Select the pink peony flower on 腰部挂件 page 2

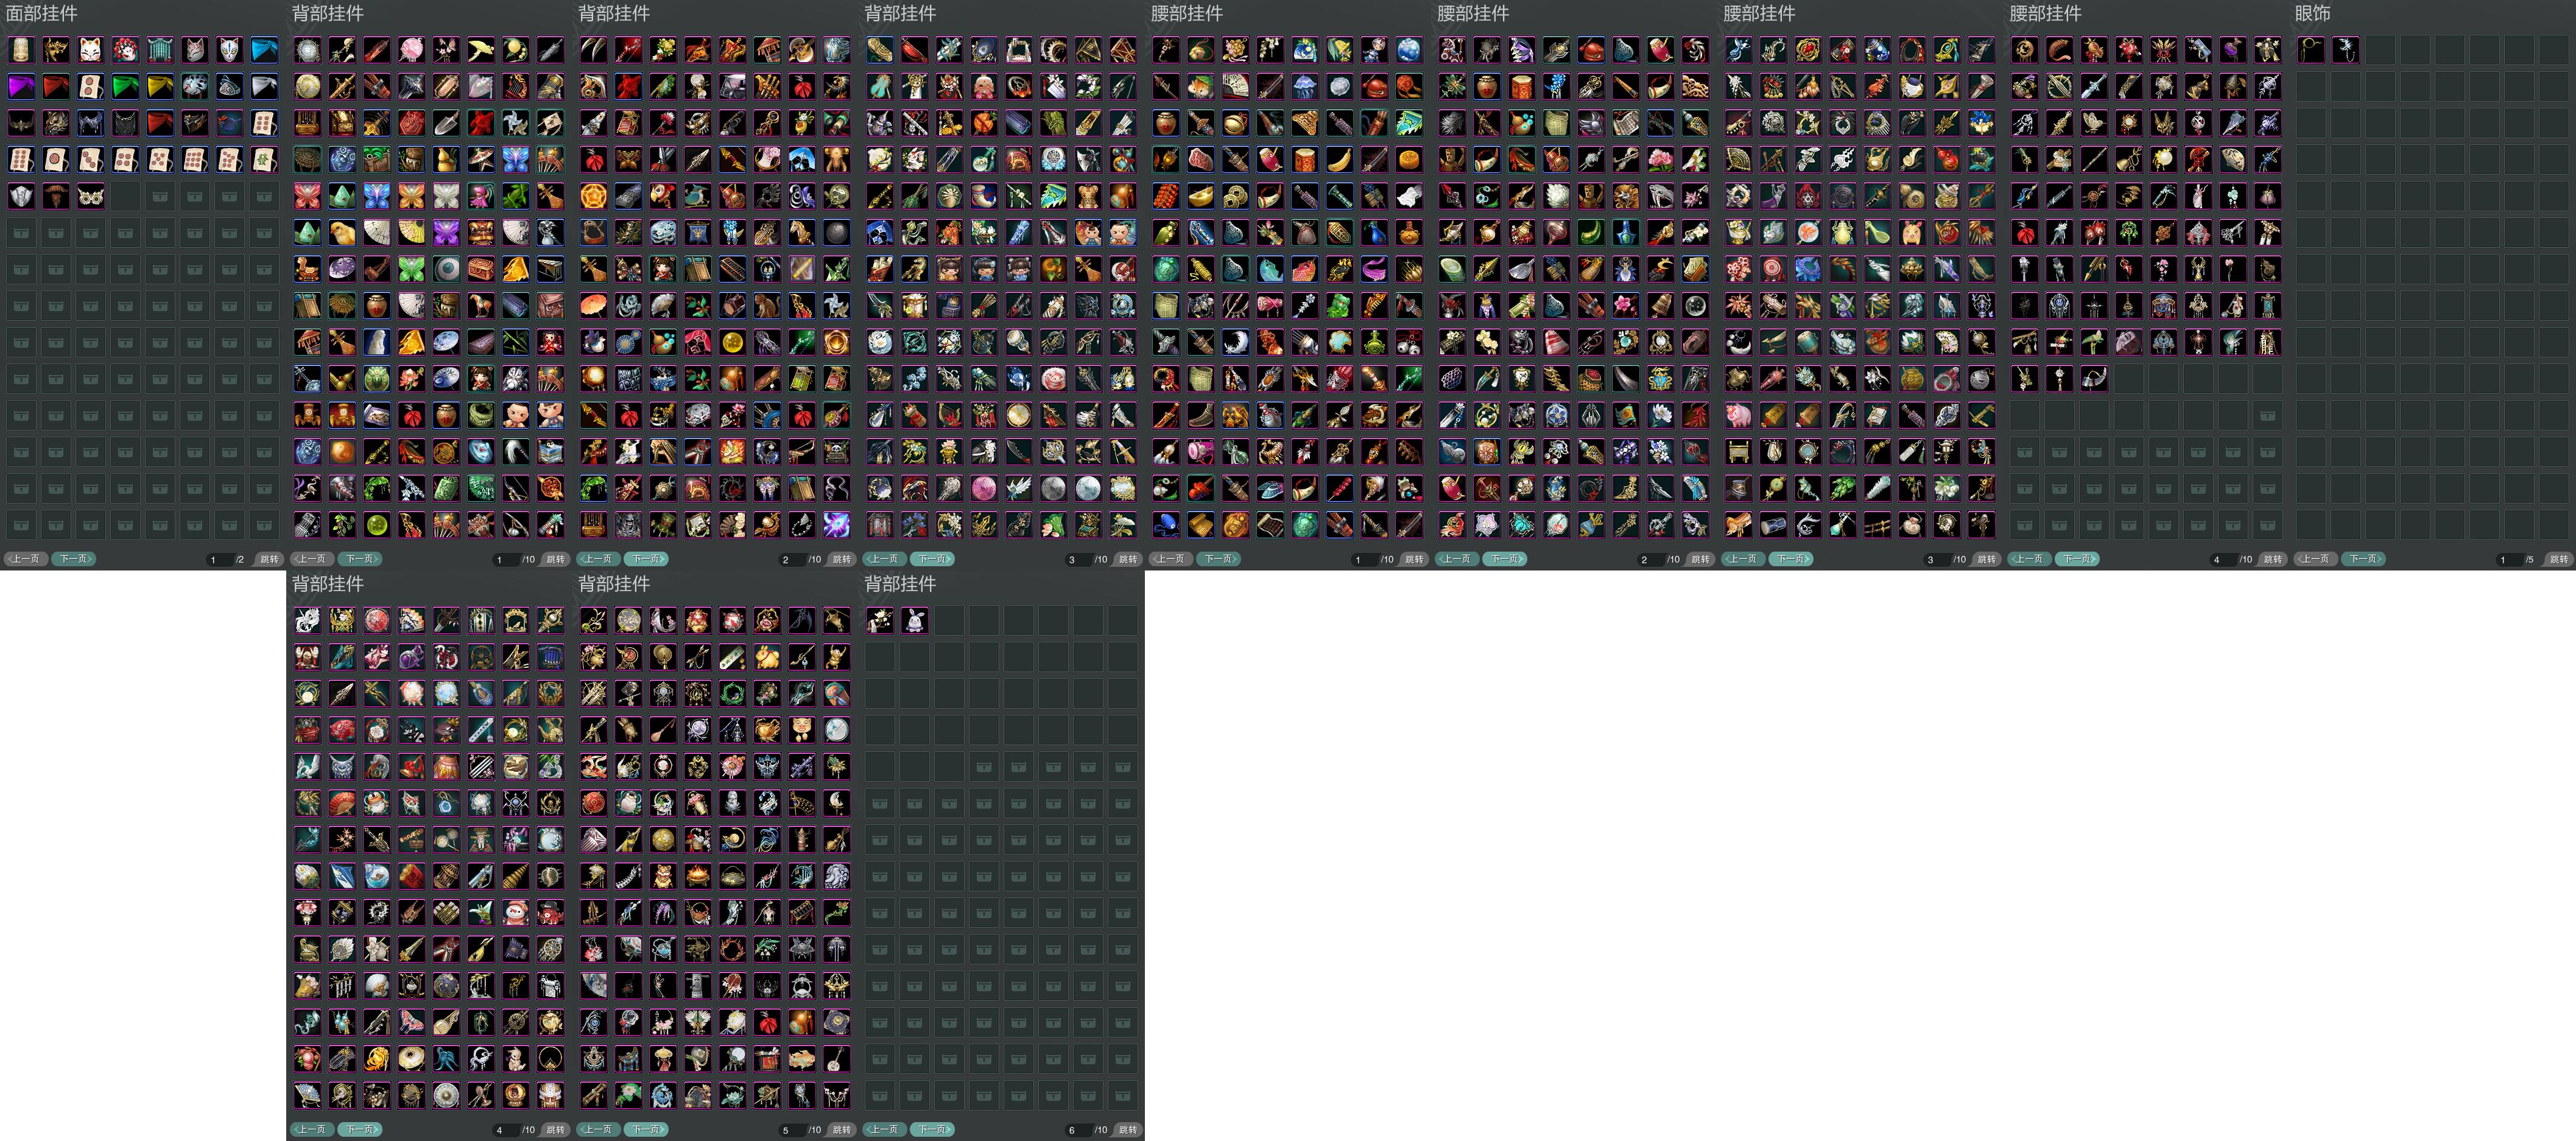click(1660, 160)
